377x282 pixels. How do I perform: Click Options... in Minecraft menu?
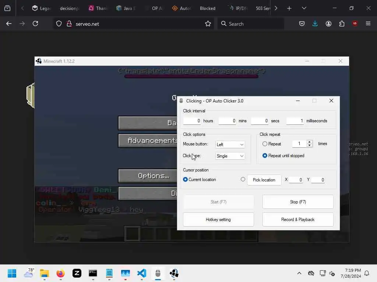148,176
